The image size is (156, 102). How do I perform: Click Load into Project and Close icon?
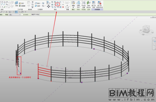click(x=99, y=4)
